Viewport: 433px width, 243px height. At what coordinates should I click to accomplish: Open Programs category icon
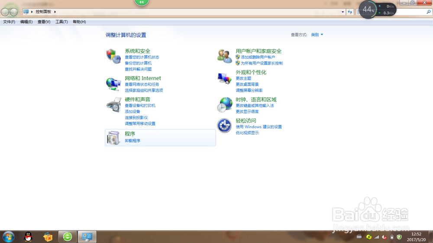point(113,137)
